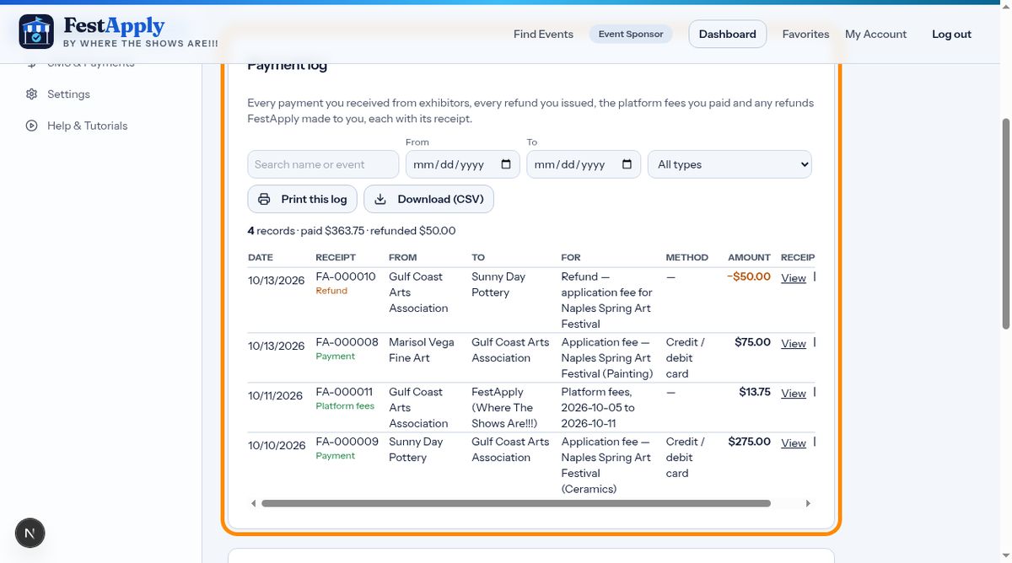Click the Print this log button

pyautogui.click(x=302, y=199)
